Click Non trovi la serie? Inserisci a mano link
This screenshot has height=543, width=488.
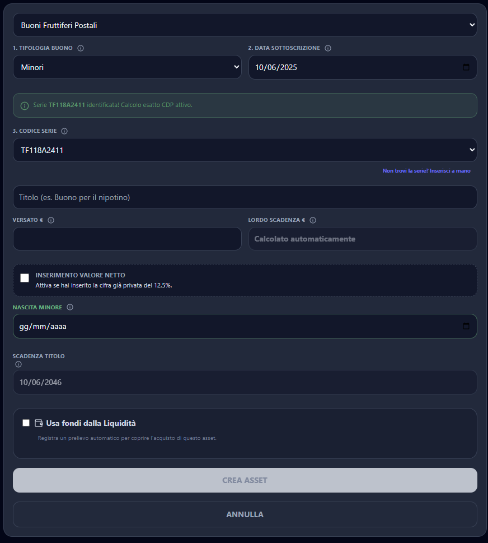426,171
